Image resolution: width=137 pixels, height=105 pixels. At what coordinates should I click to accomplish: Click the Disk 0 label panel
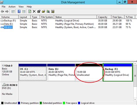9,72
